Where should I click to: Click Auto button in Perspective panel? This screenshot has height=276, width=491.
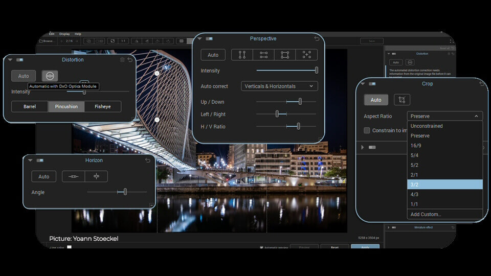(213, 55)
